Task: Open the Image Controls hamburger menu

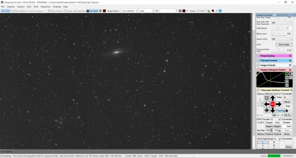Action: pos(290,65)
